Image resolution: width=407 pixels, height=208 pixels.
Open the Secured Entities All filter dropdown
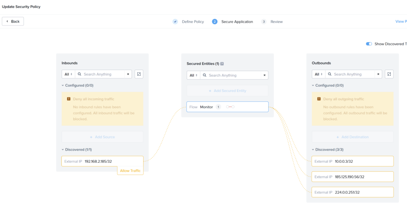(194, 75)
